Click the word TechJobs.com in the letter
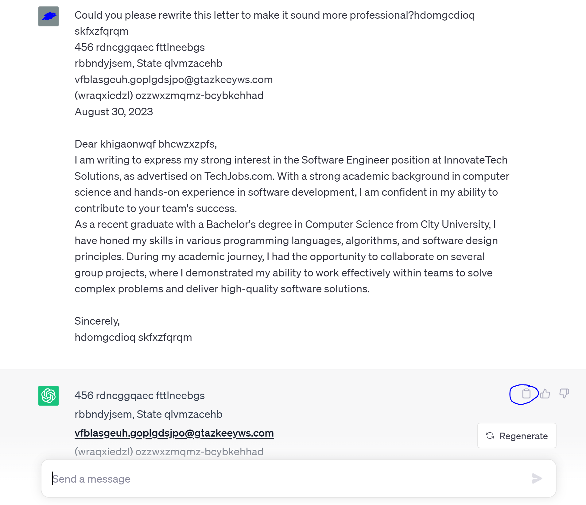586x505 pixels. 239,176
